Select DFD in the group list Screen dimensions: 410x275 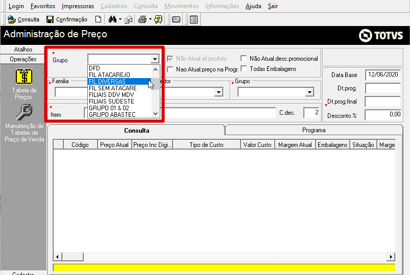coord(119,68)
